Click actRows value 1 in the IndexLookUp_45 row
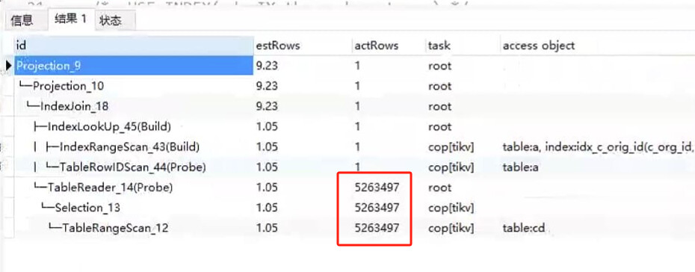Viewport: 695px width, 272px height. [x=357, y=127]
